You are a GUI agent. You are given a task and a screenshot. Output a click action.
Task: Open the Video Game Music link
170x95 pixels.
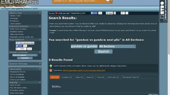coord(16,34)
